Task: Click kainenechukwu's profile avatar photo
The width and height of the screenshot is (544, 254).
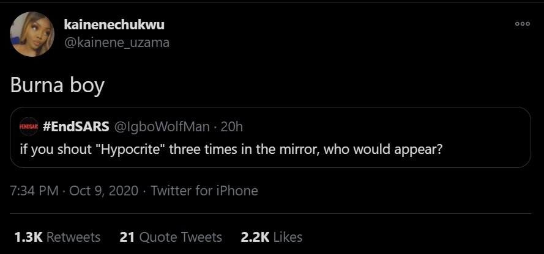Action: coord(32,35)
